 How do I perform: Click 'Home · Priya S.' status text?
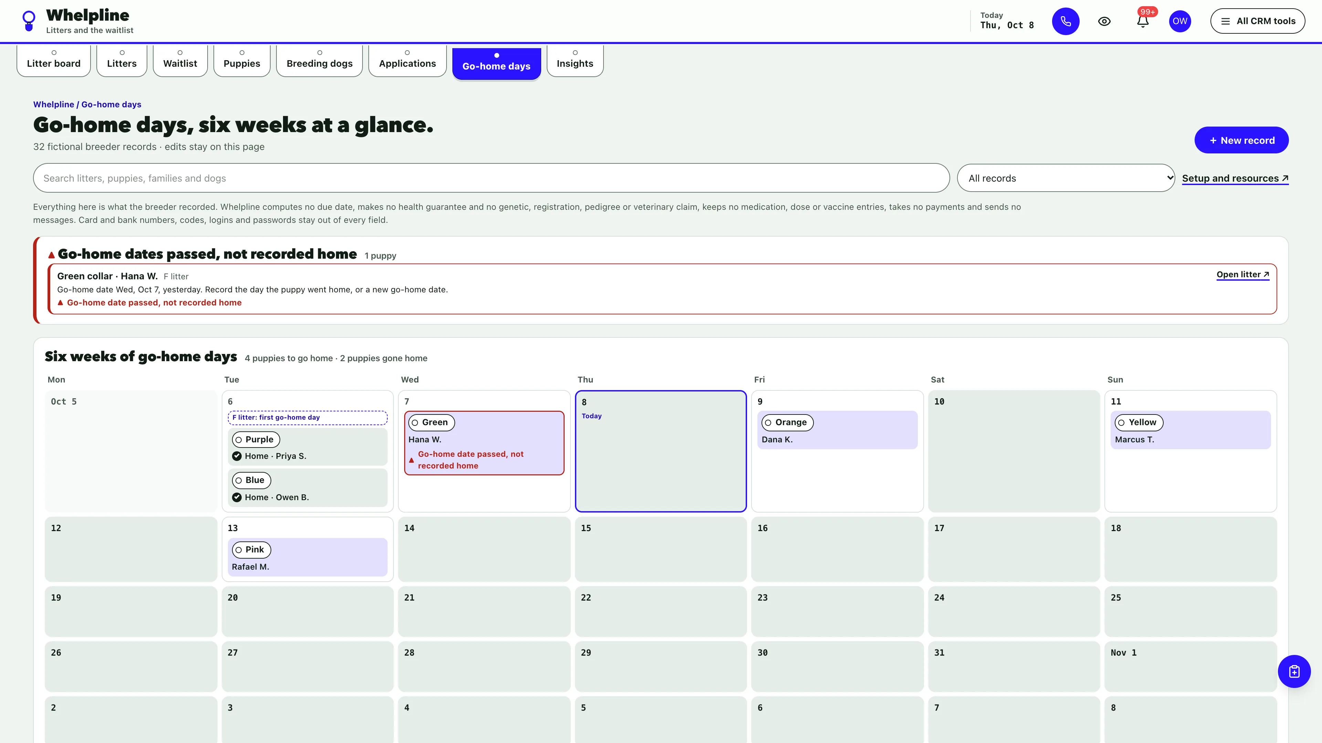275,456
